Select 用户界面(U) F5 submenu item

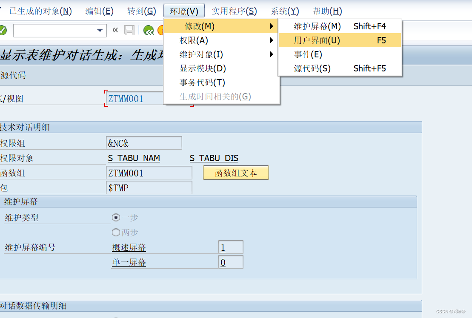tap(340, 40)
